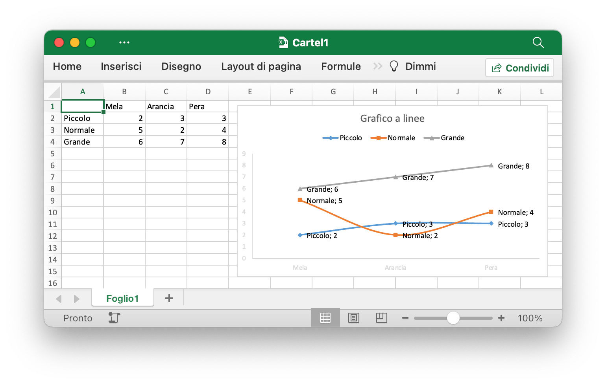Viewport: 606px width, 385px height.
Task: Switch to Page Break Preview icon
Action: (382, 318)
